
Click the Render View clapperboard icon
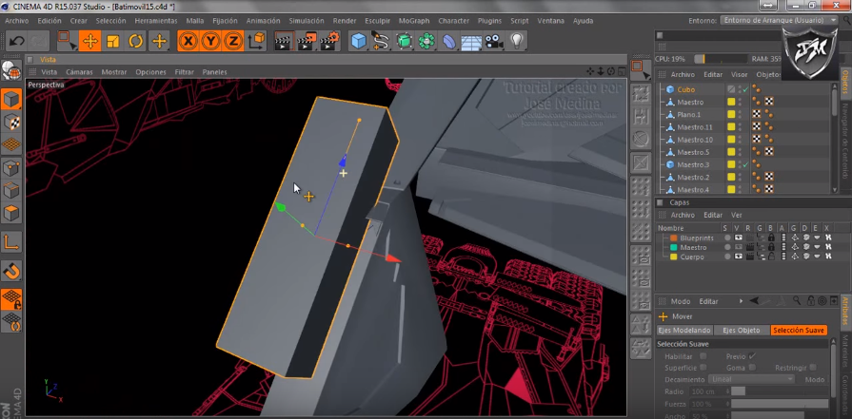point(283,41)
